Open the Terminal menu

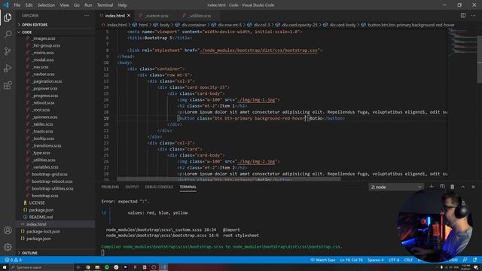pos(105,5)
